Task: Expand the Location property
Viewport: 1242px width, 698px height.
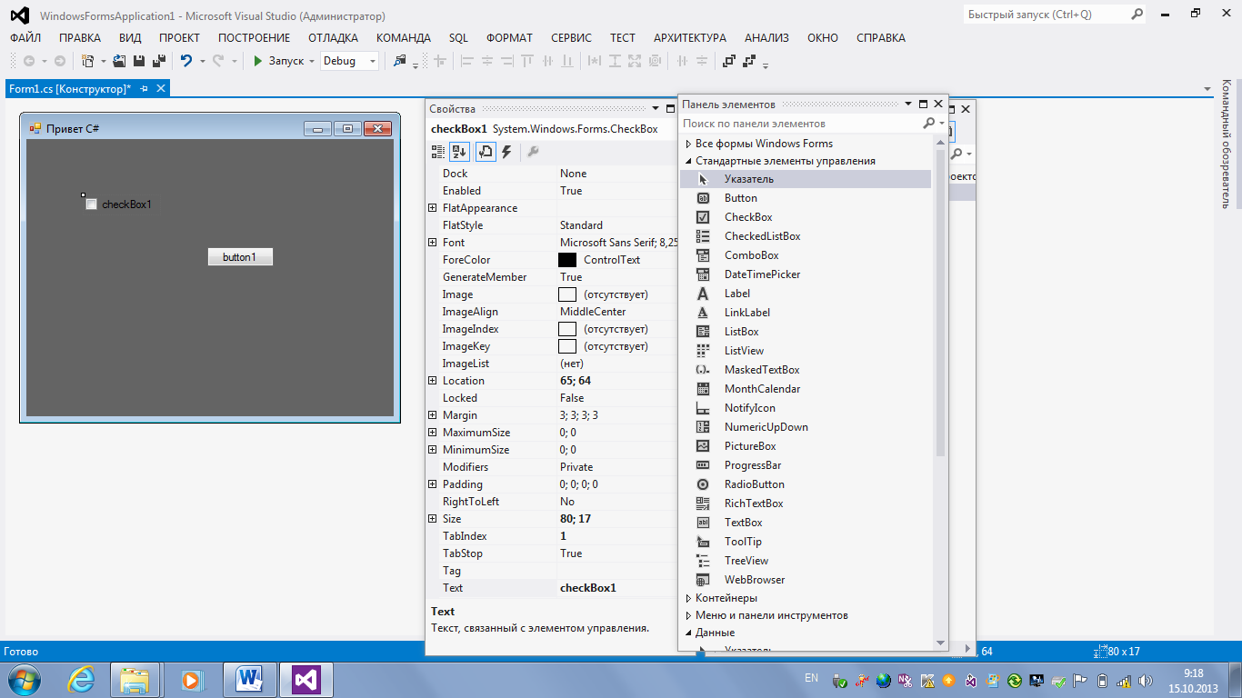Action: pos(433,381)
